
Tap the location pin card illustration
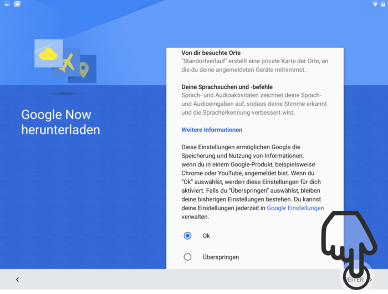pyautogui.click(x=84, y=69)
